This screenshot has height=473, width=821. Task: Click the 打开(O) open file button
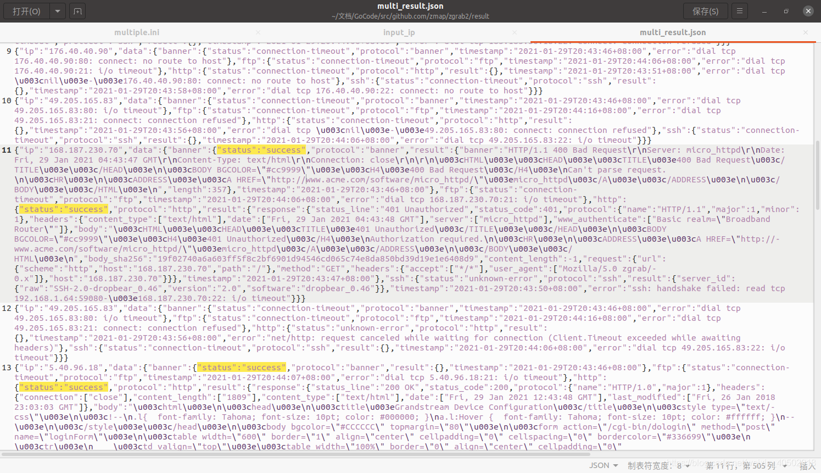(27, 11)
